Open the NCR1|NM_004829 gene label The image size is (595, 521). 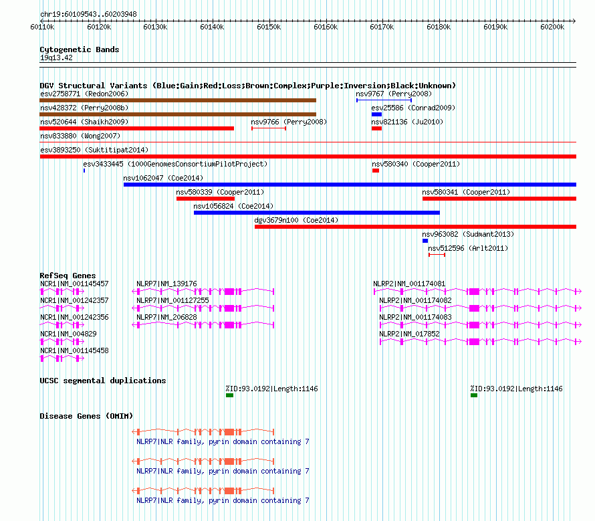[68, 334]
